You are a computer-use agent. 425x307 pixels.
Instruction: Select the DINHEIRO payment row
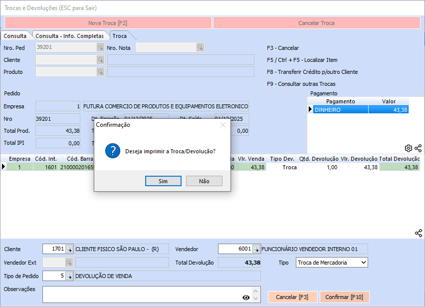[x=358, y=110]
